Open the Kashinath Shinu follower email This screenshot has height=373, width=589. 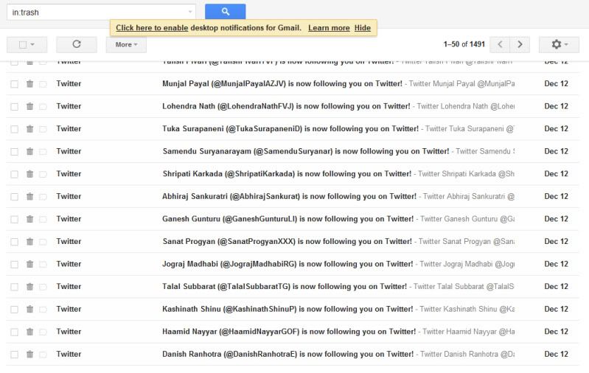pos(287,309)
